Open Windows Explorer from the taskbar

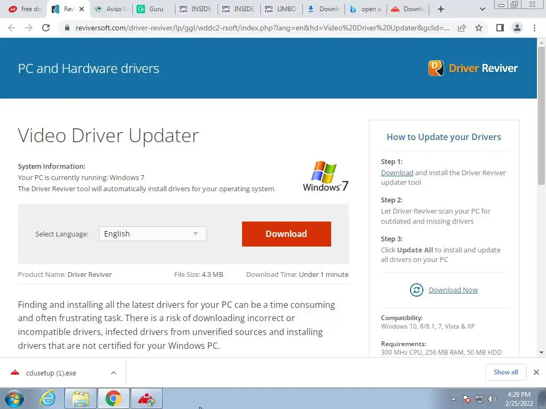click(81, 398)
